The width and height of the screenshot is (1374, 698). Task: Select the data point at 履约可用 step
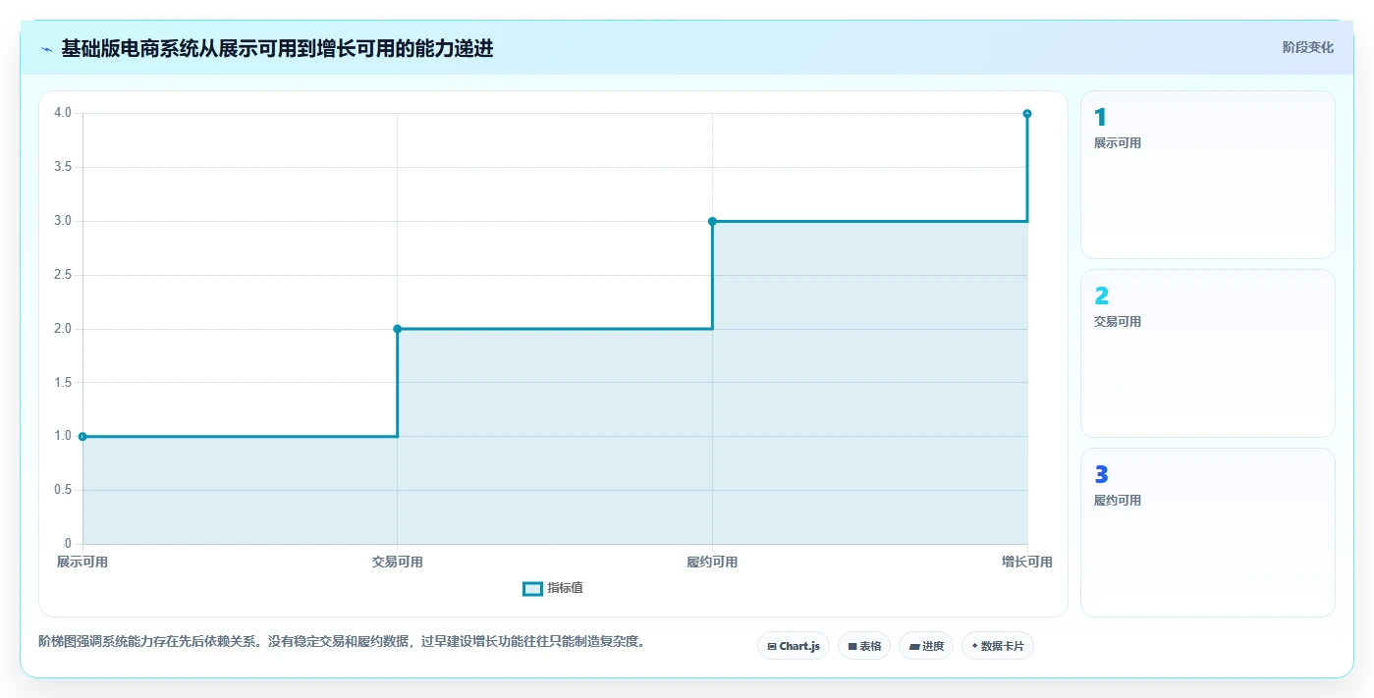click(712, 221)
